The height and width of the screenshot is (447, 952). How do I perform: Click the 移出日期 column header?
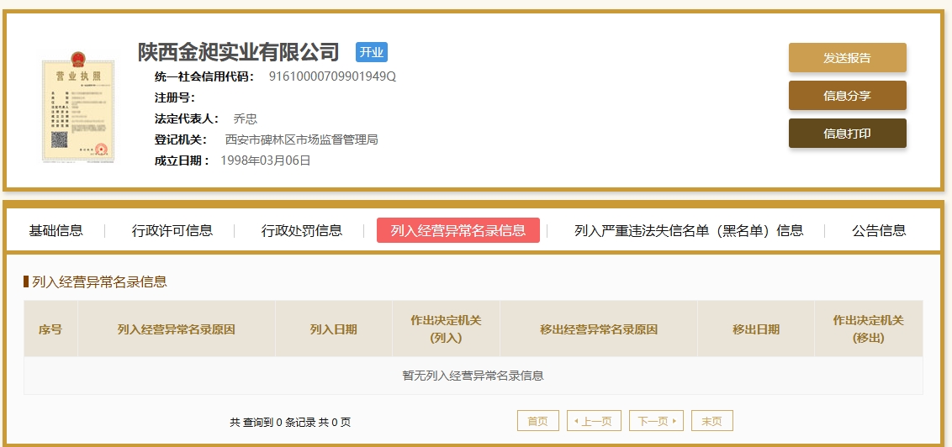tap(756, 329)
